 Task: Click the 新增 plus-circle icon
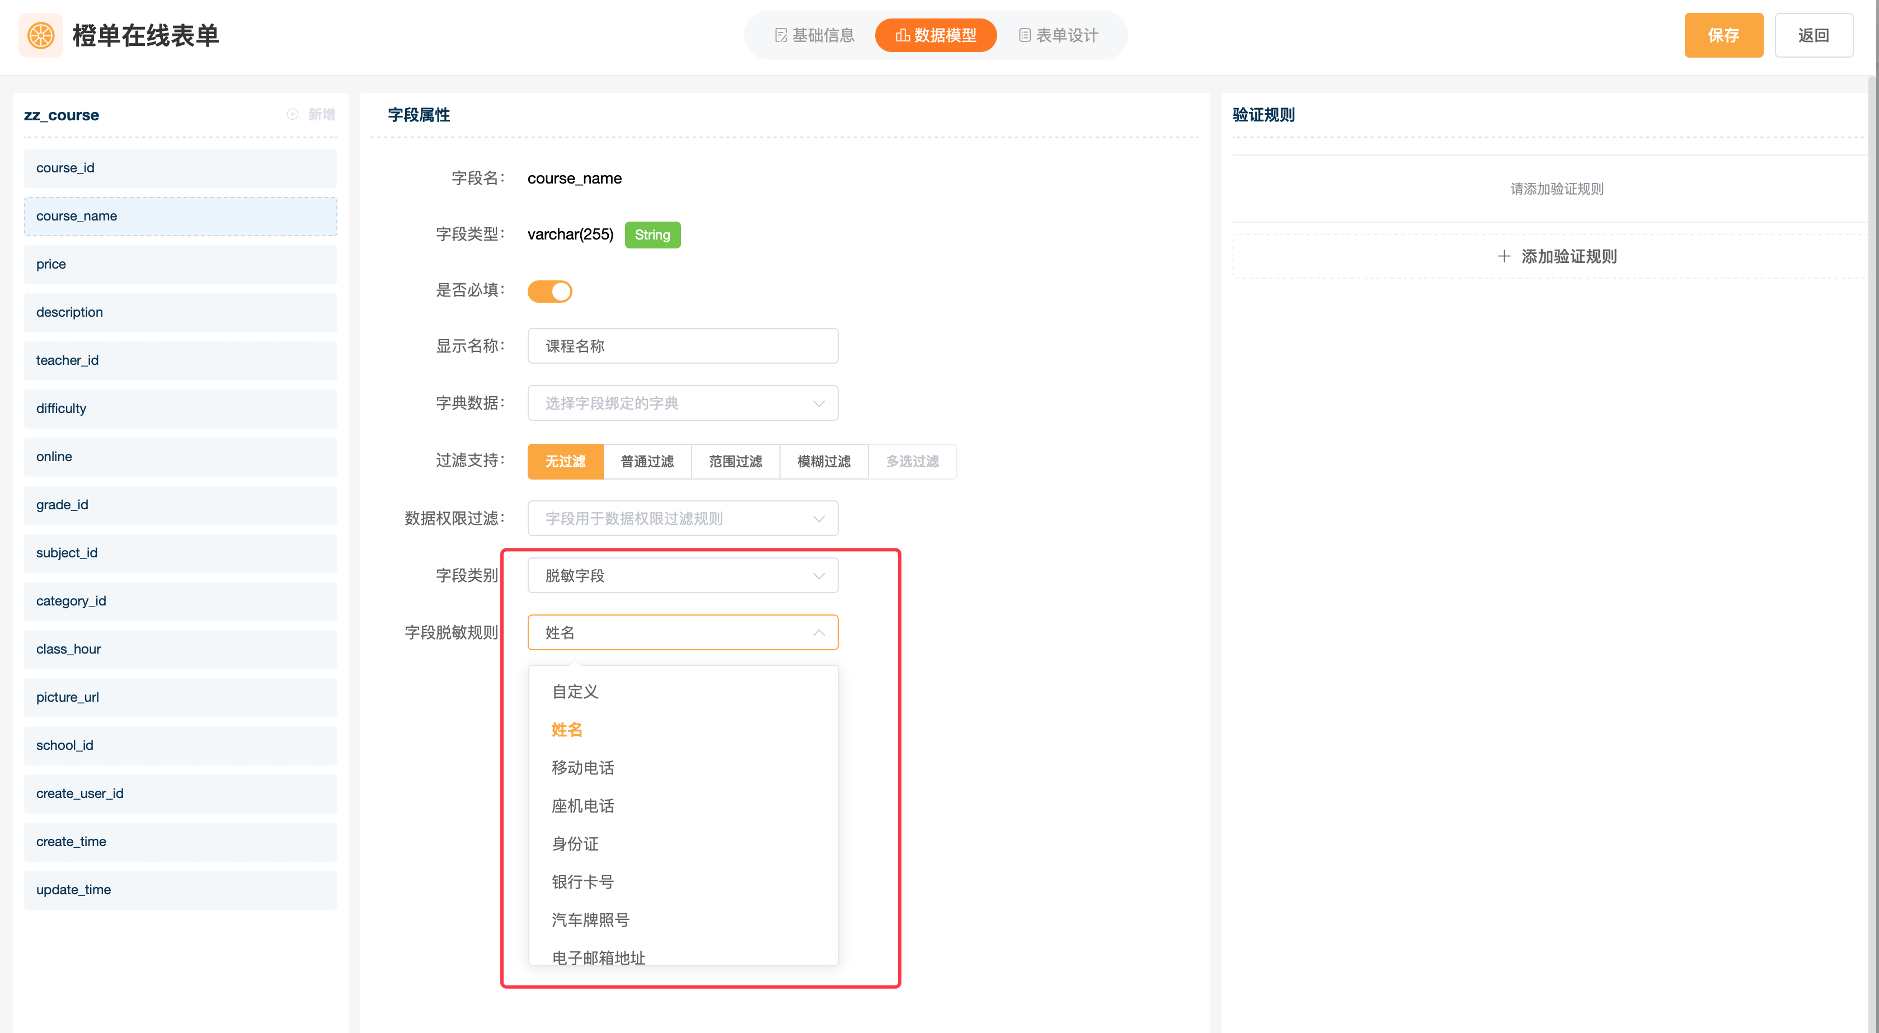click(x=293, y=115)
